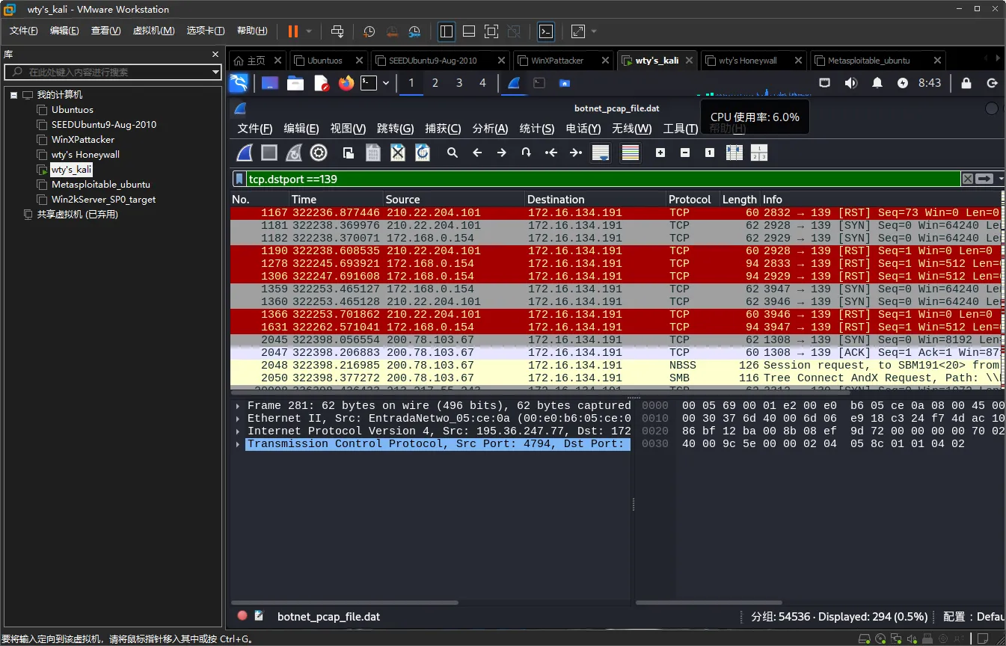The image size is (1006, 646).
Task: Open VMware 选项卡(T) menu
Action: point(206,31)
